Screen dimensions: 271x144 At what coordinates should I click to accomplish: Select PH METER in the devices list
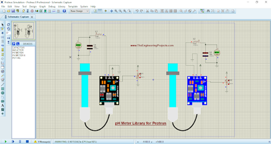(x=18, y=53)
